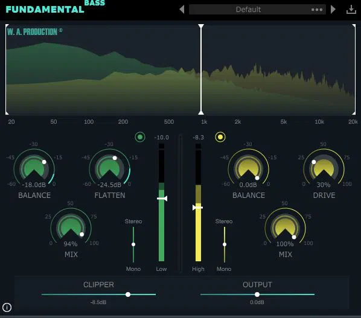The image size is (361, 318).
Task: Click the OUTPUT slider handle
Action: [257, 294]
